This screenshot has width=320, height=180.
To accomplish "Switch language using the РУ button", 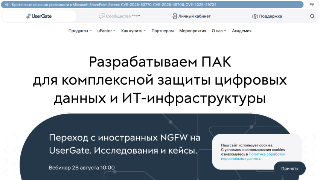I will 312,5.
